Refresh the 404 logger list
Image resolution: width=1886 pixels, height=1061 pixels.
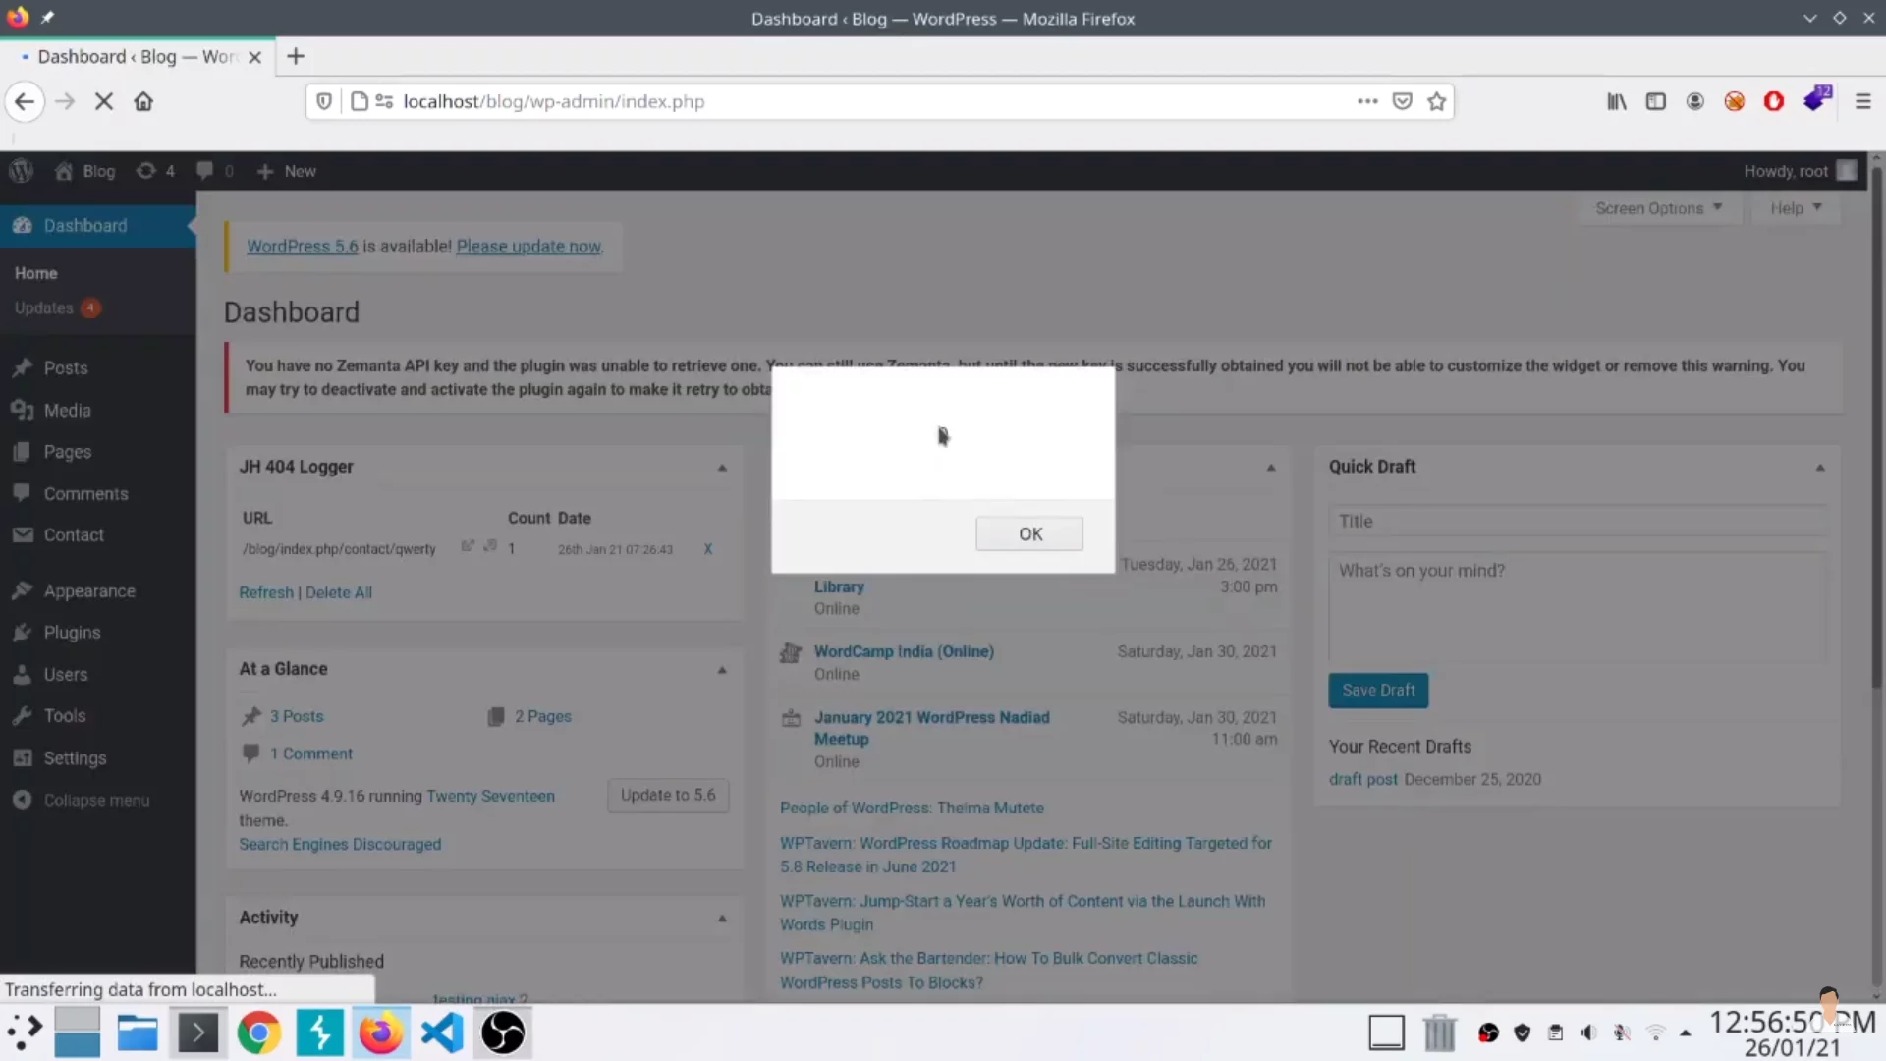(266, 592)
